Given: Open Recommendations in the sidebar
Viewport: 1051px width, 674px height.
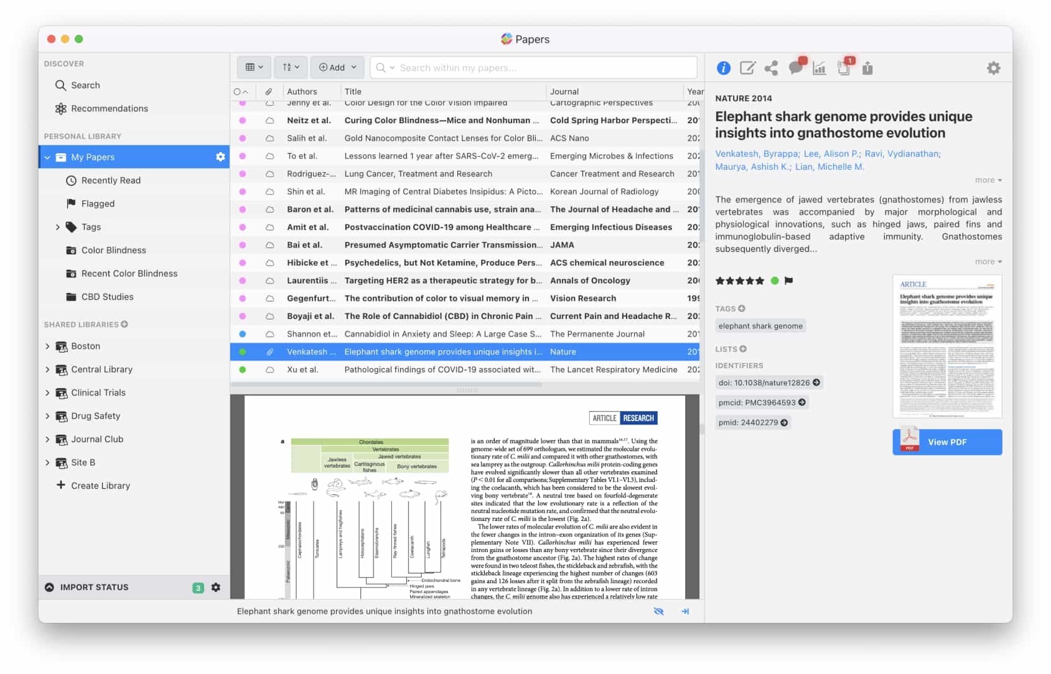Looking at the screenshot, I should click(101, 108).
